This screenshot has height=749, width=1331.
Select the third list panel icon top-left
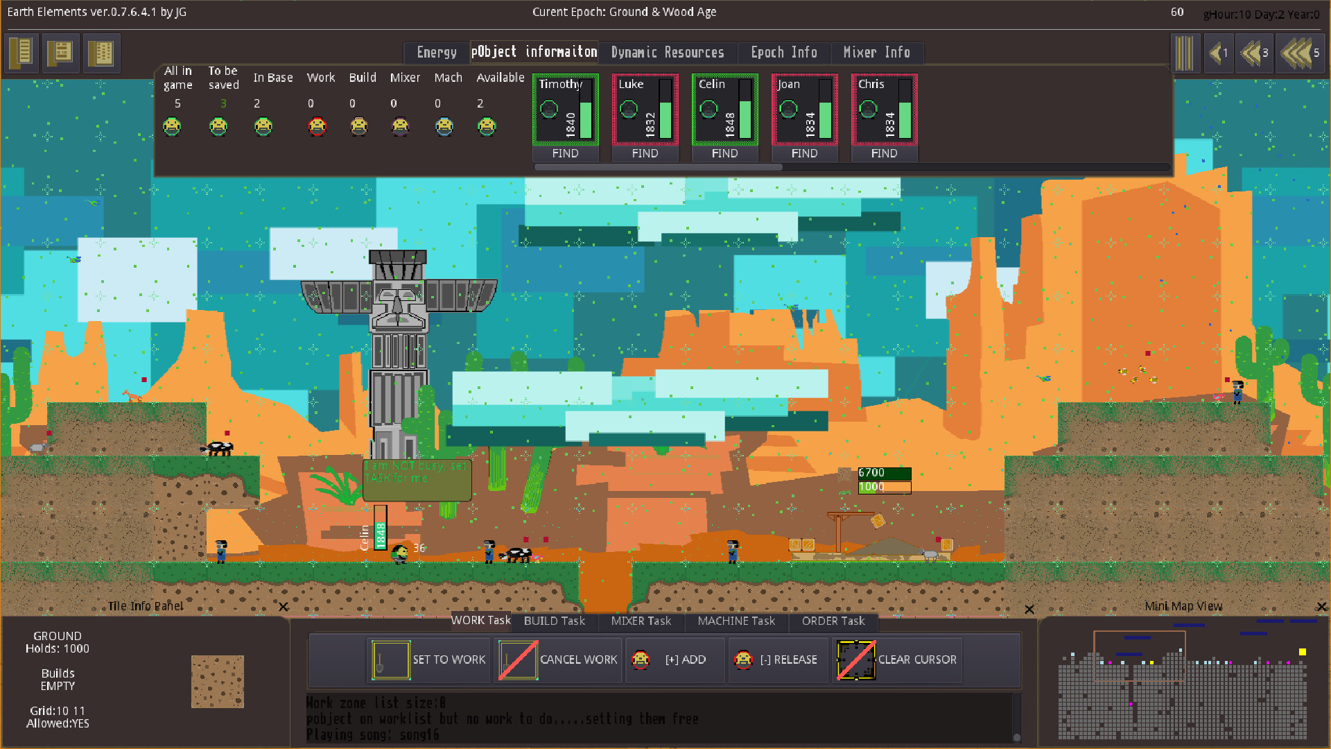click(x=102, y=53)
